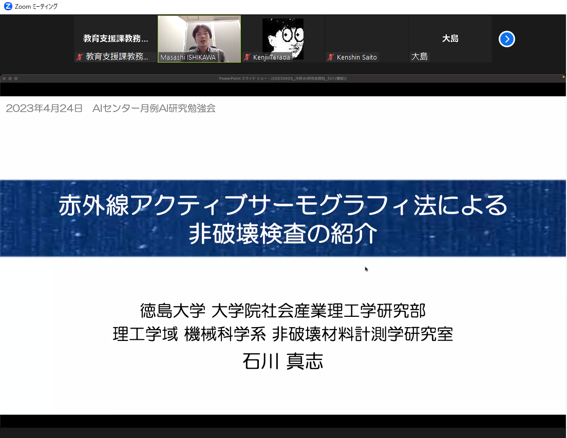Click the PowerPoint スライド ショー title bar label
567x438 pixels.
[283, 78]
